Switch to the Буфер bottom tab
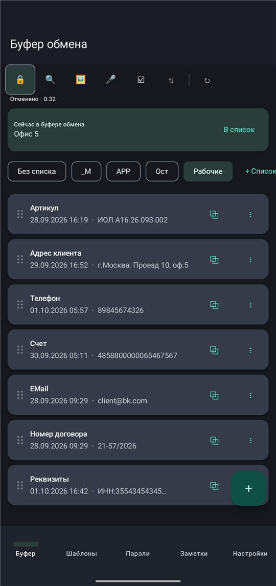276x586 pixels. tap(26, 549)
